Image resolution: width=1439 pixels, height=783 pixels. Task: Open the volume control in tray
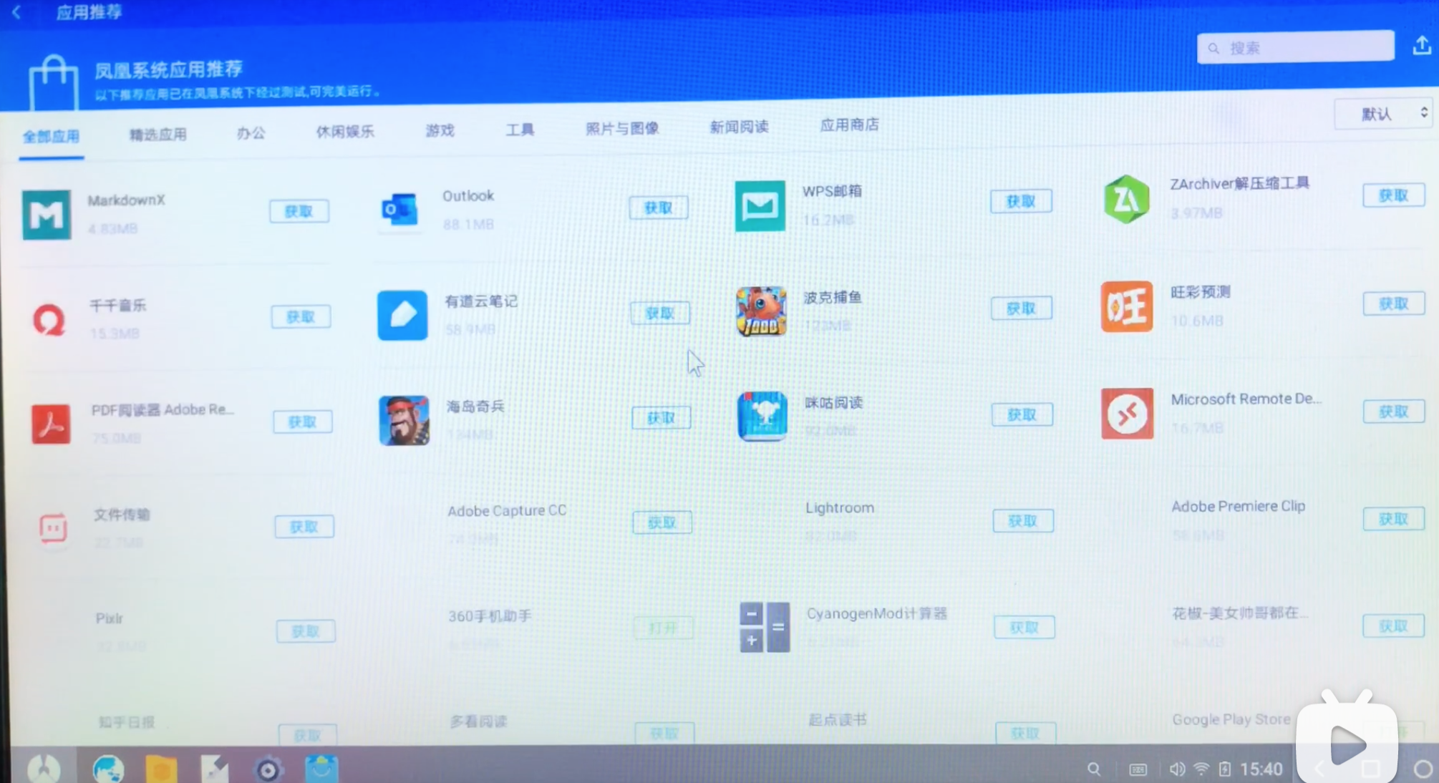(x=1176, y=769)
